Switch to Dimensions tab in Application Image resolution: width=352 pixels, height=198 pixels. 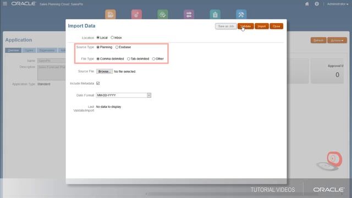click(47, 50)
